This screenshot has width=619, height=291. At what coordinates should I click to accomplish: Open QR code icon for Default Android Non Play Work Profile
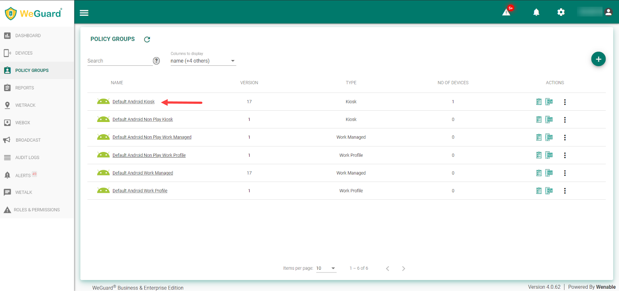coord(549,155)
